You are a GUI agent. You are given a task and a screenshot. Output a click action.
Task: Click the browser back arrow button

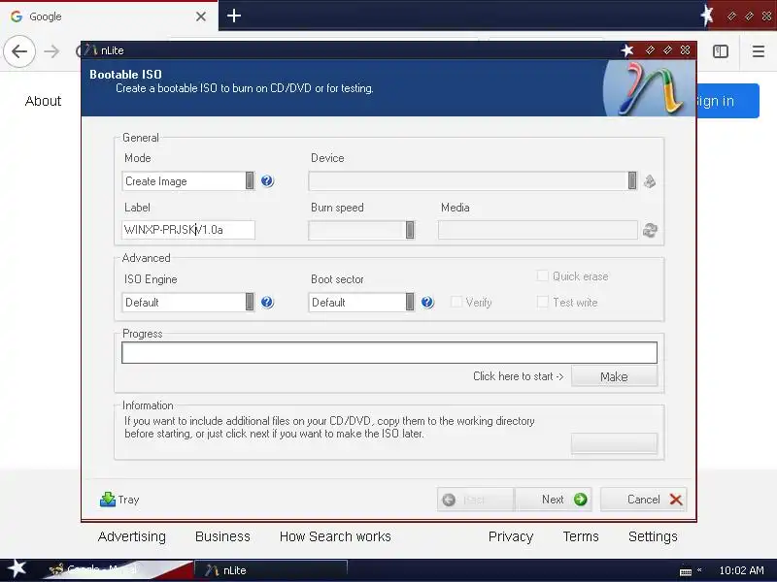click(19, 51)
